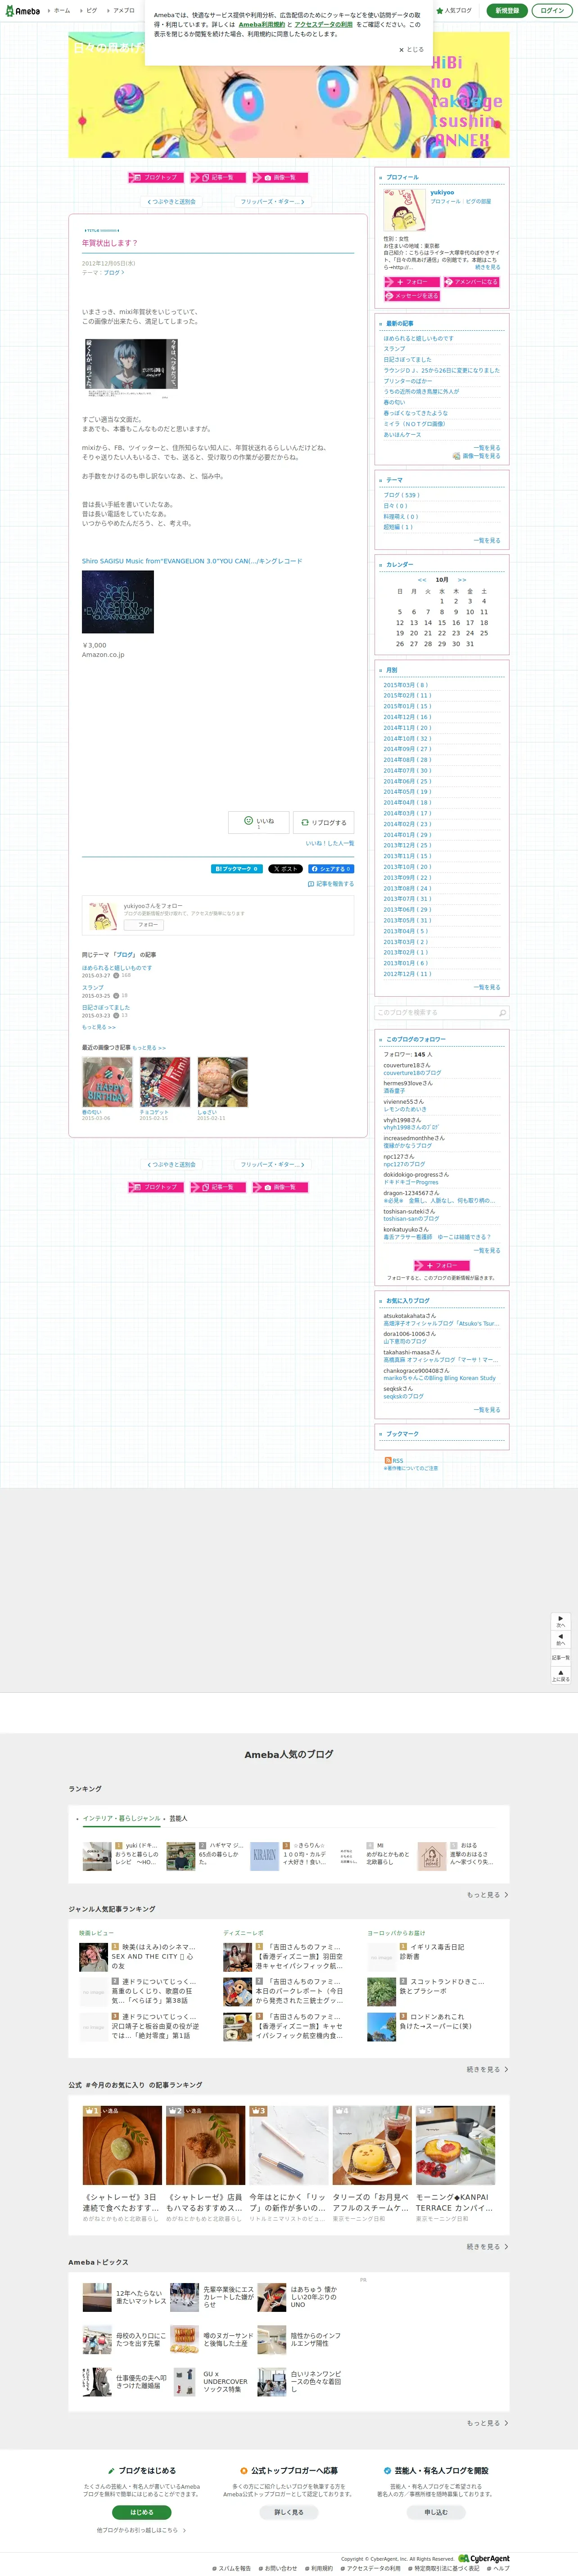Viewport: 578px width, 2576px height.
Task: Go to アメブロ in top navigation
Action: click(122, 11)
